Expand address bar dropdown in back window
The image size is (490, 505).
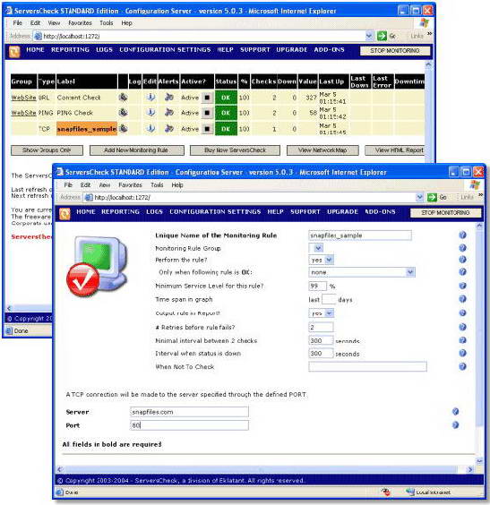tap(369, 36)
